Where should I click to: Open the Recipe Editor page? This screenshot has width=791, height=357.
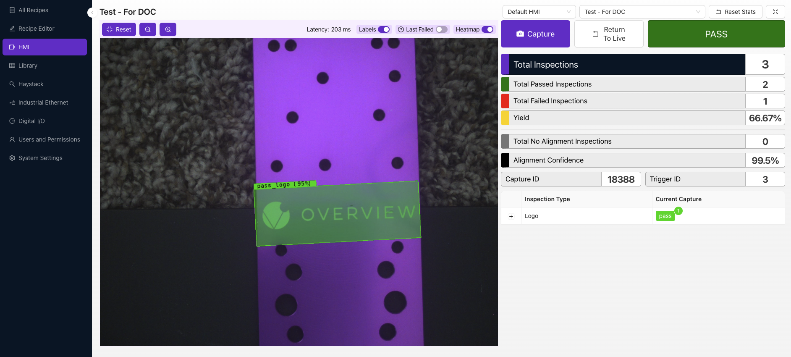tap(36, 29)
